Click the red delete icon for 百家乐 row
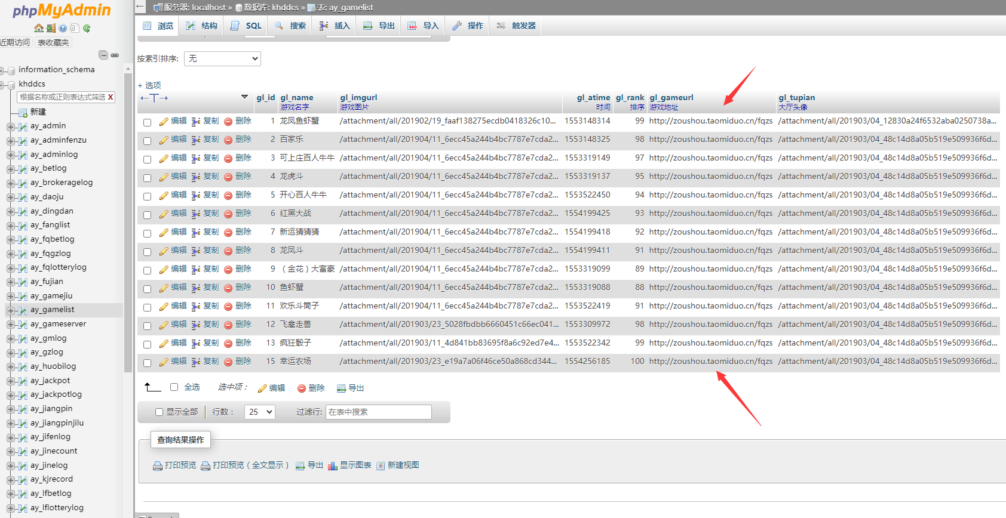This screenshot has width=1006, height=518. tap(228, 140)
